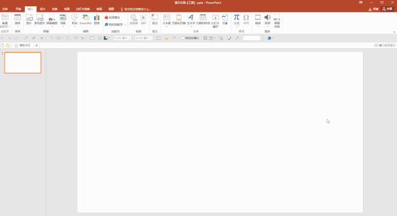
Task: Click the ribbon display options icon
Action: pyautogui.click(x=361, y=2)
